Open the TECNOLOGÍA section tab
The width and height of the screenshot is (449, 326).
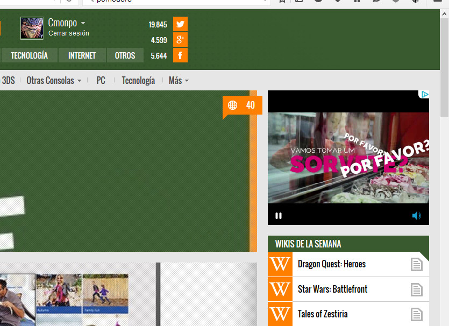click(x=29, y=55)
